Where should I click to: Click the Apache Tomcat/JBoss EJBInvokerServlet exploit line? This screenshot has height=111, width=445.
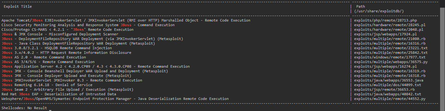[x=126, y=20]
